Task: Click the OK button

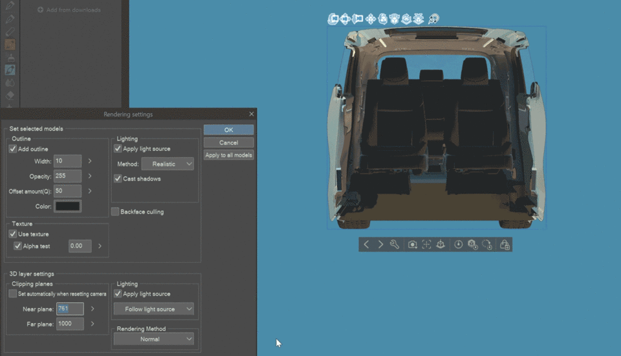Action: click(228, 130)
